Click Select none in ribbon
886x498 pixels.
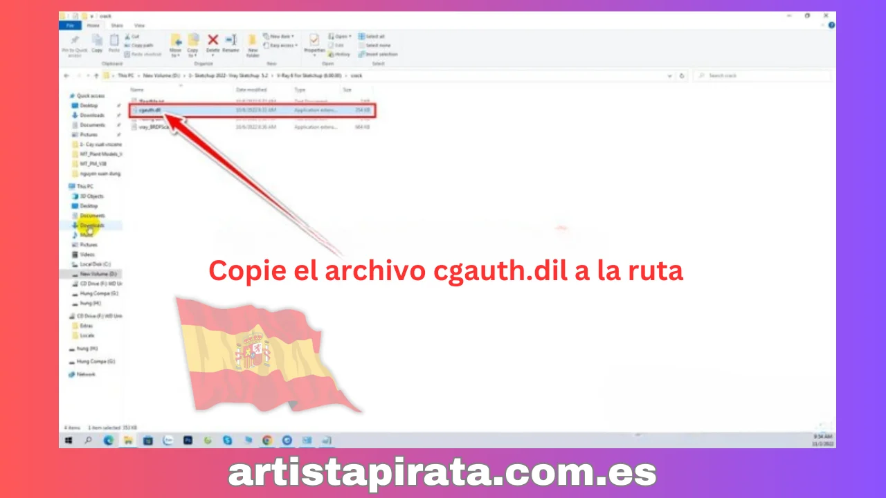tap(374, 45)
